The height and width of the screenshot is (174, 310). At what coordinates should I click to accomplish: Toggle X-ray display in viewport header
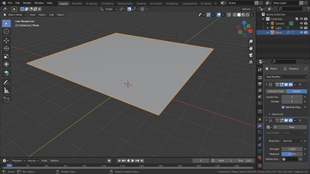[229, 15]
